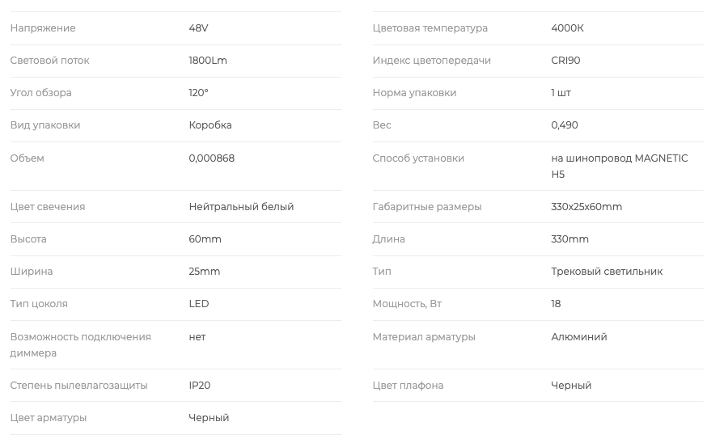
Task: Select the CRI90 rendering index value
Action: [x=565, y=61]
